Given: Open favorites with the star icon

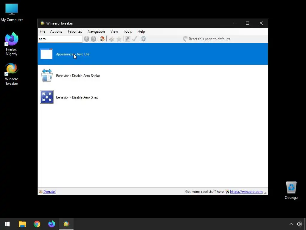Looking at the screenshot, I should pos(119,39).
